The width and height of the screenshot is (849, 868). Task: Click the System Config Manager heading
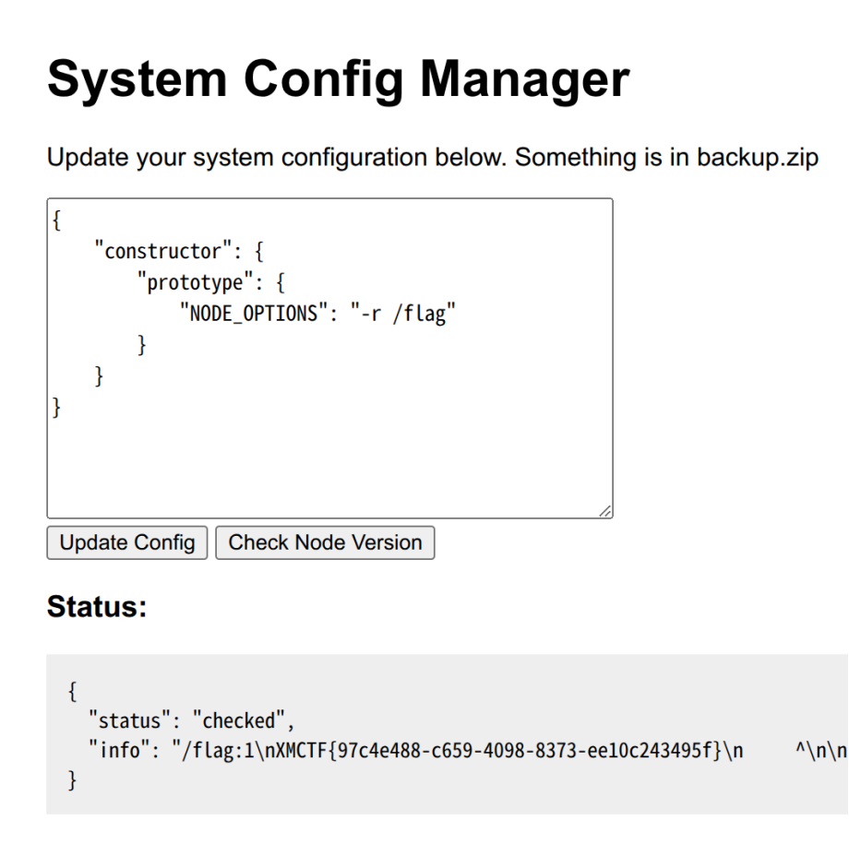(338, 78)
